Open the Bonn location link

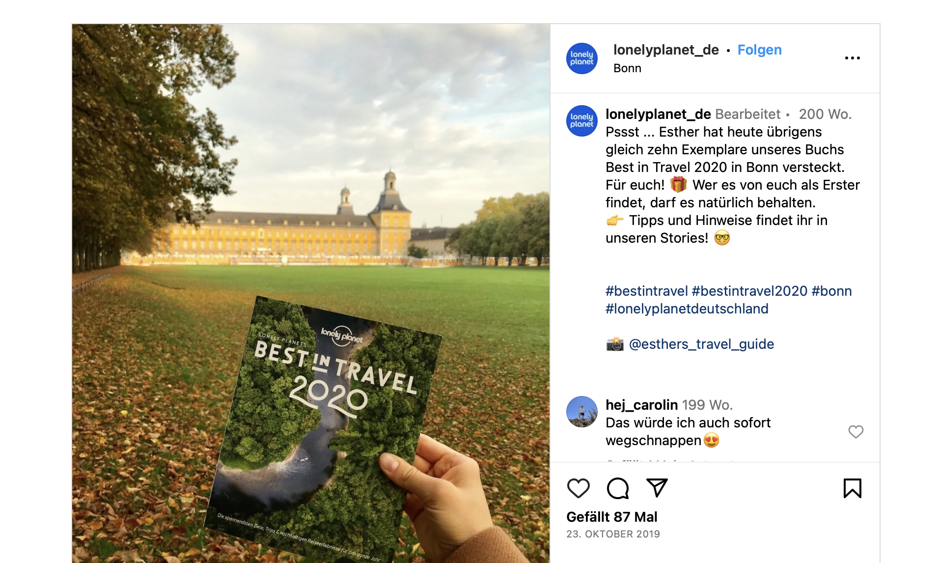click(627, 68)
